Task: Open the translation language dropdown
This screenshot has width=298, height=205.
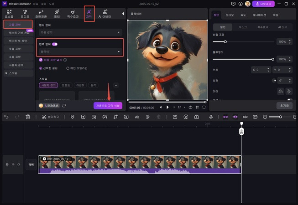Action: point(80,51)
